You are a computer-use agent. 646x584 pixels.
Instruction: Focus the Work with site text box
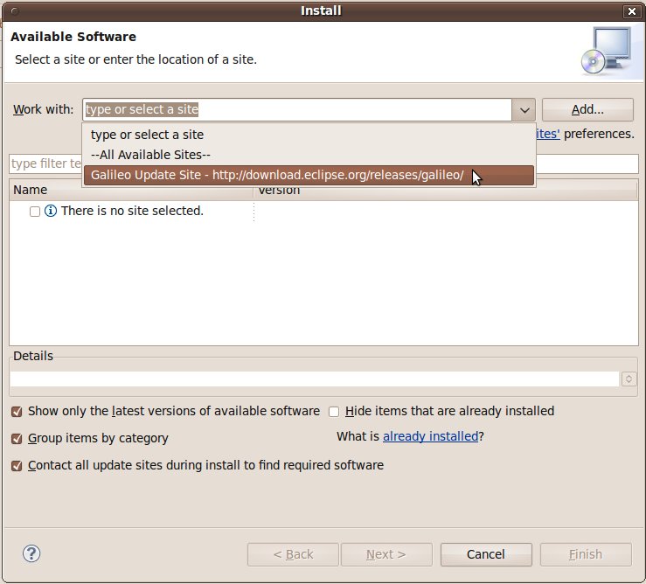(297, 110)
